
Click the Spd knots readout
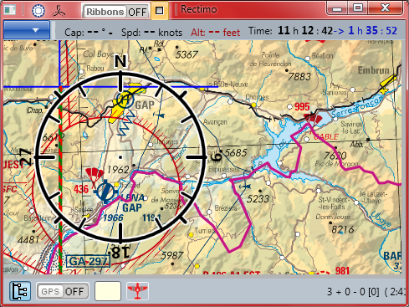151,33
